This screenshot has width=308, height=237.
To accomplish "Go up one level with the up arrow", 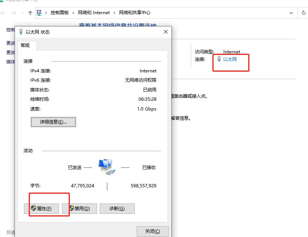I will tap(30, 13).
